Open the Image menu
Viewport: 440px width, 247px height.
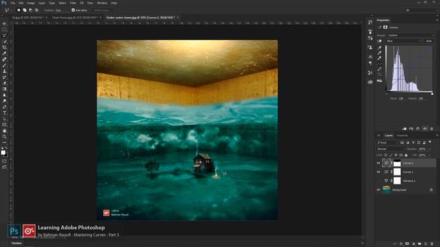(x=31, y=3)
